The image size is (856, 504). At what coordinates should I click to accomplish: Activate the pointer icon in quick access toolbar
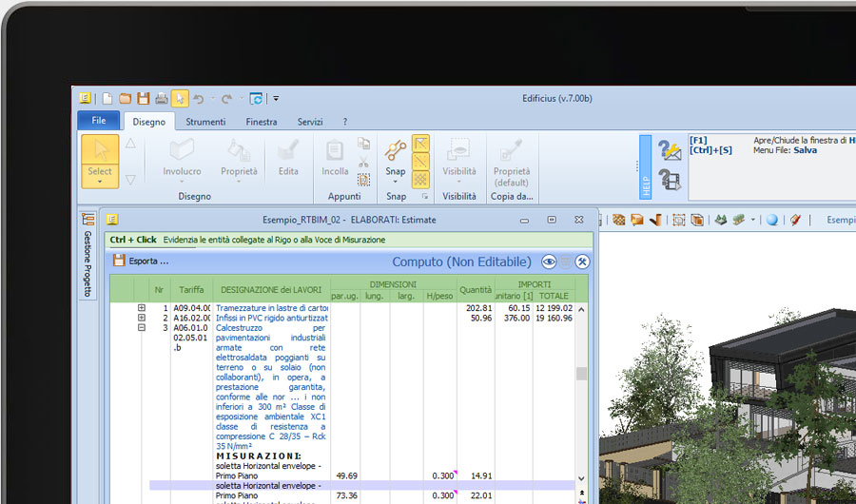[x=180, y=98]
